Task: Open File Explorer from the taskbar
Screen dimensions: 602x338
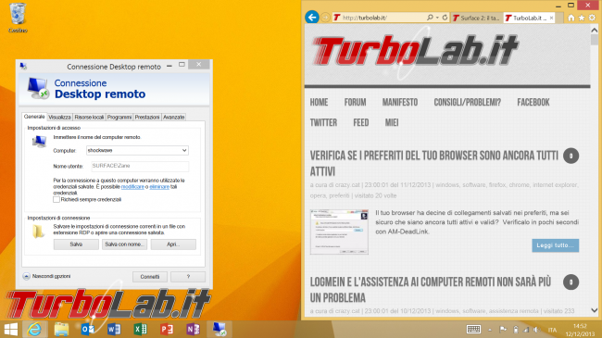Action: click(x=61, y=329)
